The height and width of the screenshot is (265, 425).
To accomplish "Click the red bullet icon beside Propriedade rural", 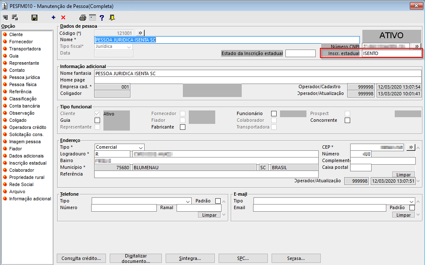I will (5, 177).
